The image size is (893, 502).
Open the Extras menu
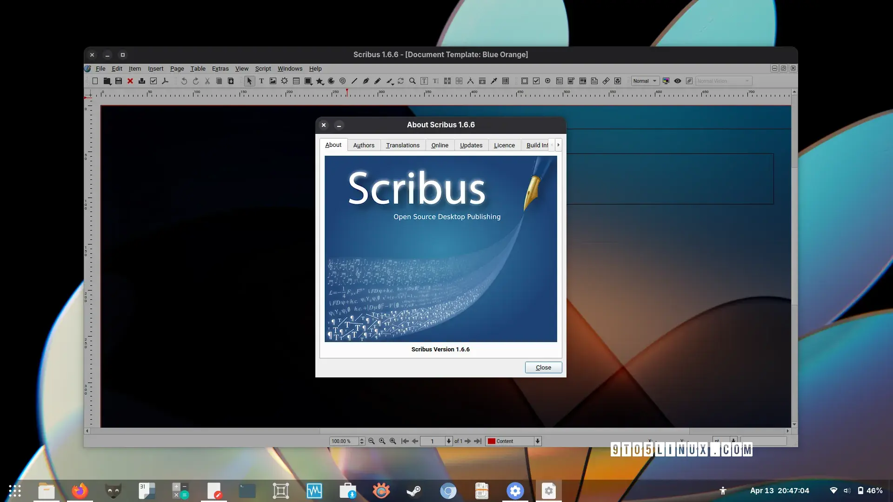click(x=220, y=68)
